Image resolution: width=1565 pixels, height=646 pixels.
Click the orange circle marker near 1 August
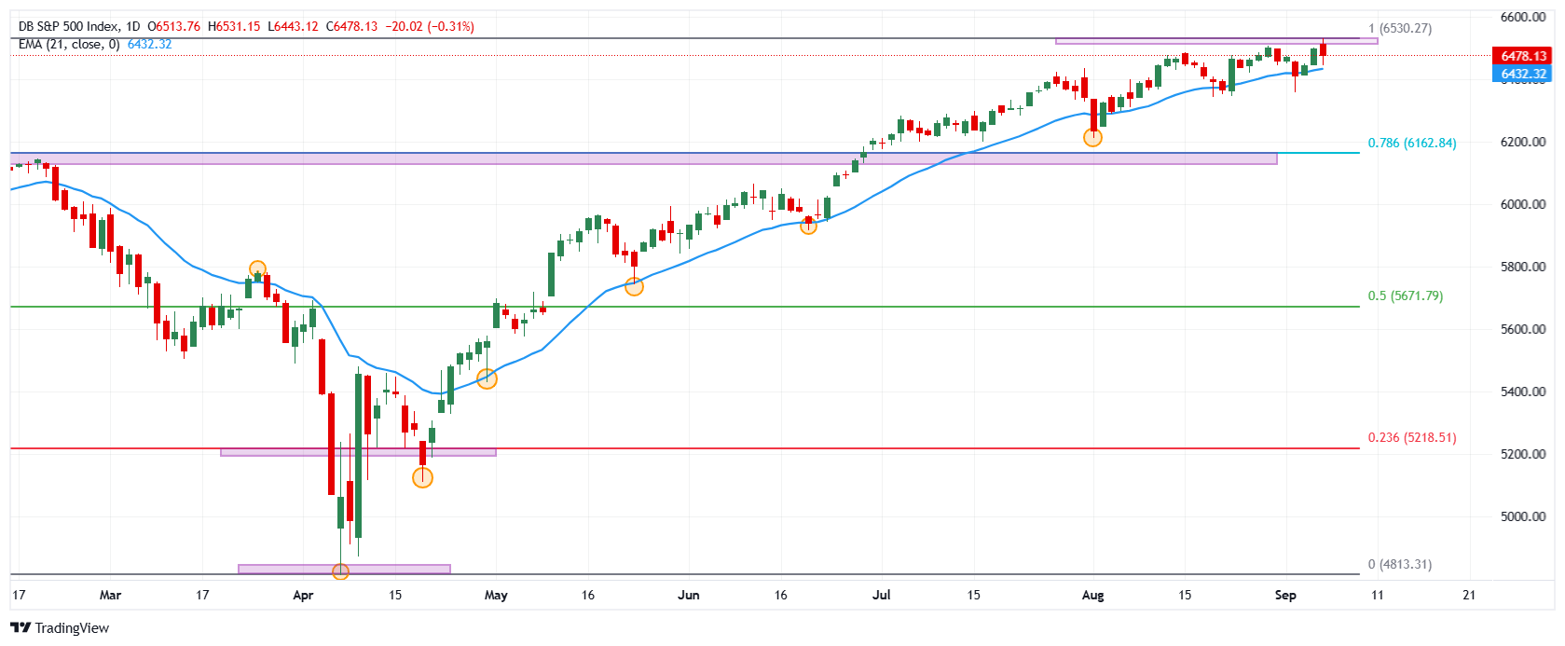[1092, 138]
